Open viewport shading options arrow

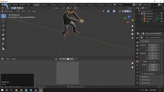tap(133, 11)
